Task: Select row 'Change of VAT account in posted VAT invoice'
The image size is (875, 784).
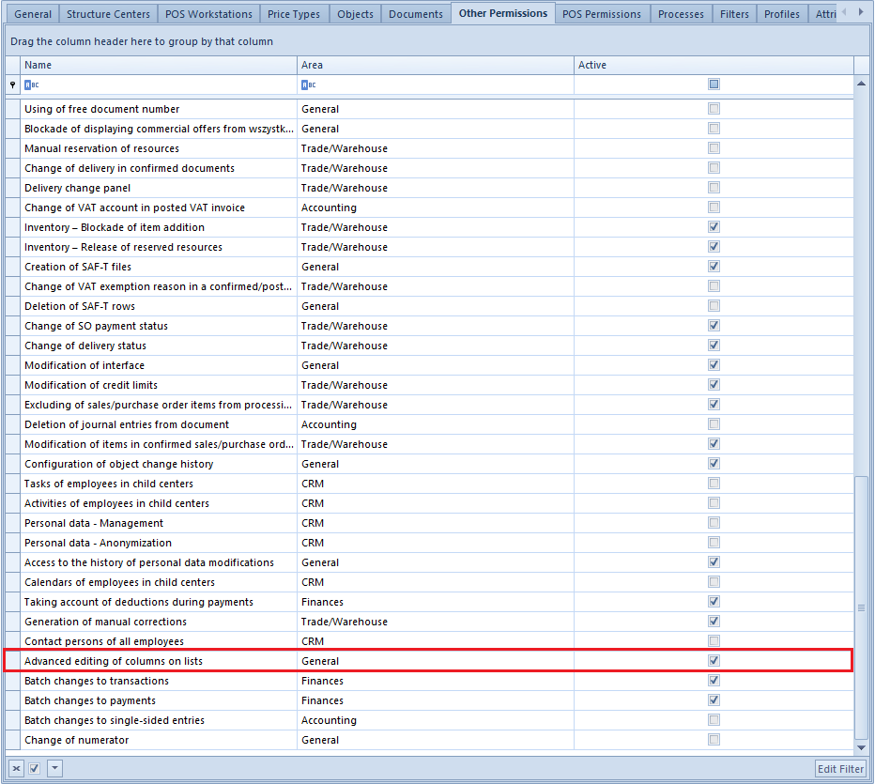Action: (x=430, y=208)
